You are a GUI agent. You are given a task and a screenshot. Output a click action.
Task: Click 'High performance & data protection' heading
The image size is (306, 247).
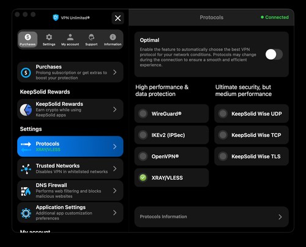click(162, 90)
